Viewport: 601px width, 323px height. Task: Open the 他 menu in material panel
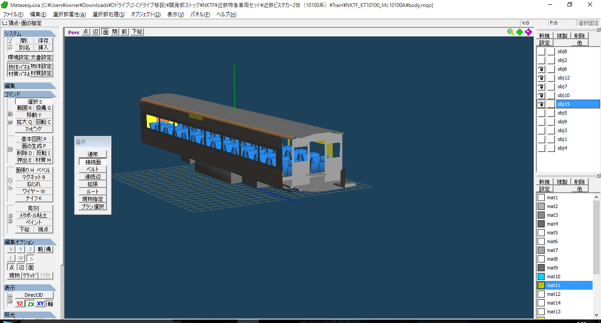pyautogui.click(x=579, y=189)
